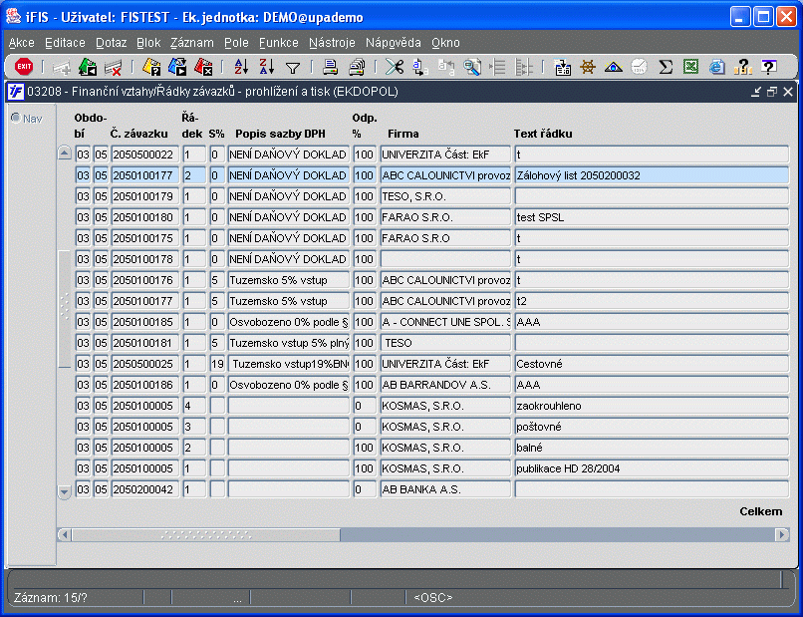Click the horizontal scrollbar thumb
The image size is (803, 617).
(206, 535)
